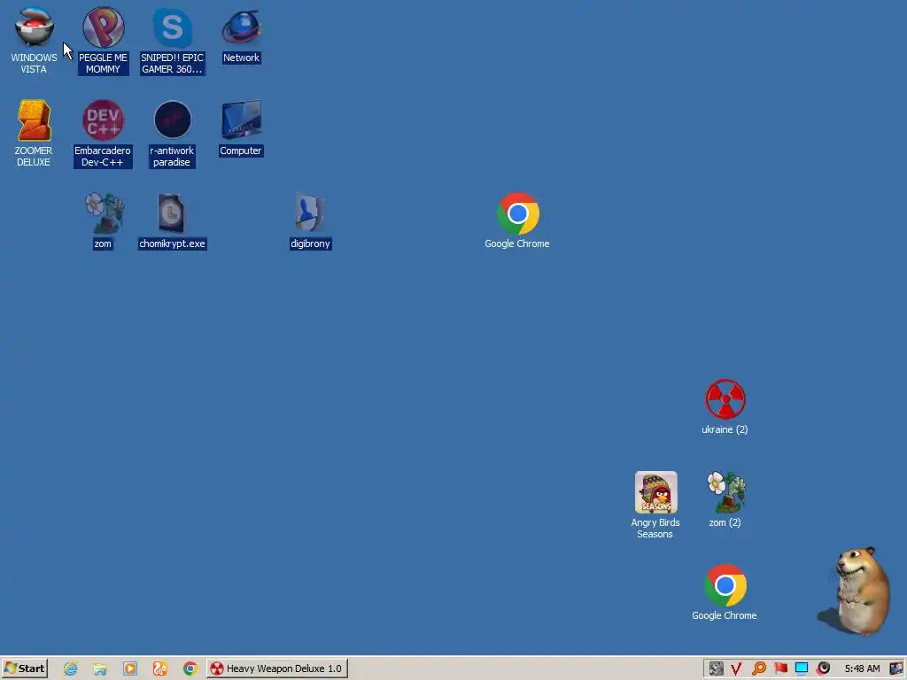
Task: Launch media player from quick launch
Action: coord(130,668)
